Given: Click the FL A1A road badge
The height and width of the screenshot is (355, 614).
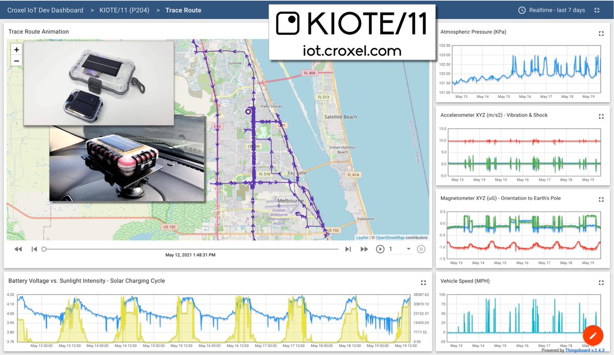Looking at the screenshot, I should (x=353, y=175).
